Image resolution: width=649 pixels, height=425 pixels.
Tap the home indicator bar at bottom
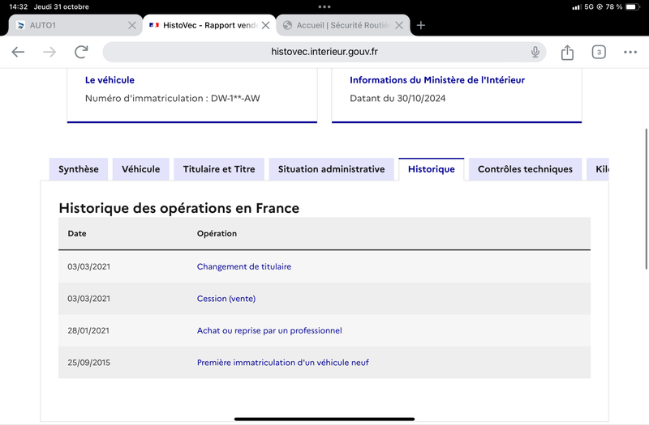[x=324, y=419]
